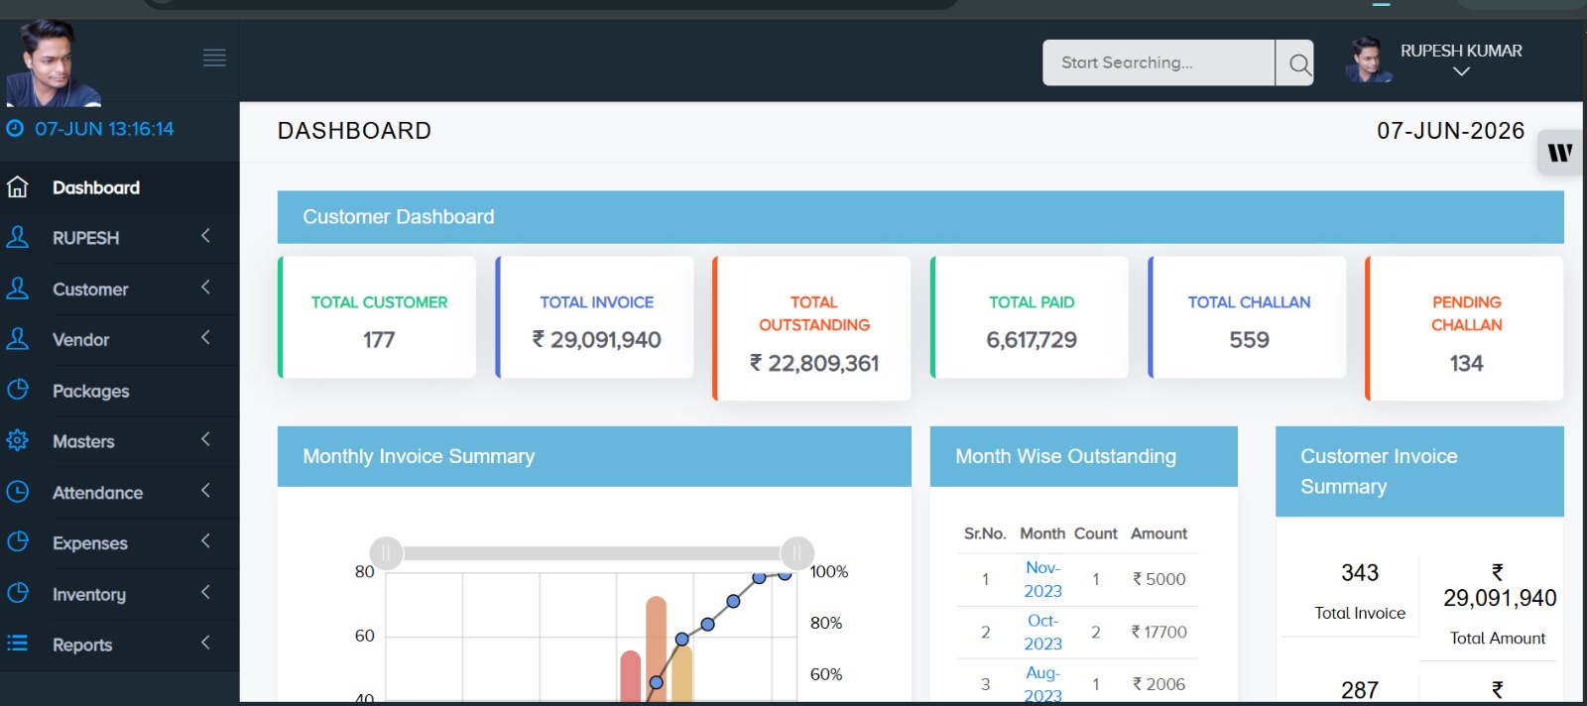Image resolution: width=1587 pixels, height=706 pixels.
Task: Click the Customer Dashboard section header
Action: pos(920,217)
